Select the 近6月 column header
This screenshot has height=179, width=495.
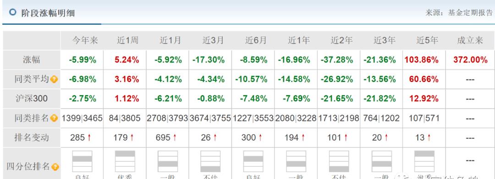tap(256, 40)
